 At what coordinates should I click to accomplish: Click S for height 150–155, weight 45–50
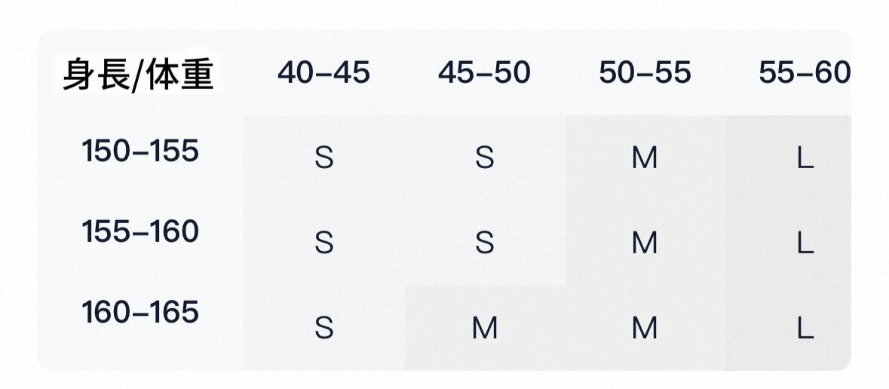click(x=484, y=158)
